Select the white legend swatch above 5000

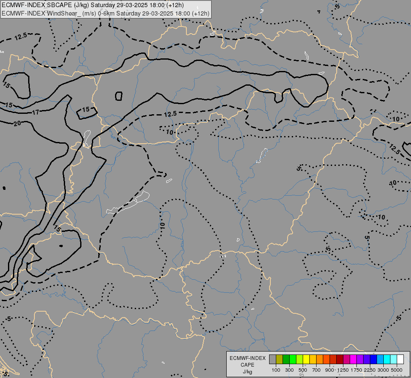coord(400,359)
